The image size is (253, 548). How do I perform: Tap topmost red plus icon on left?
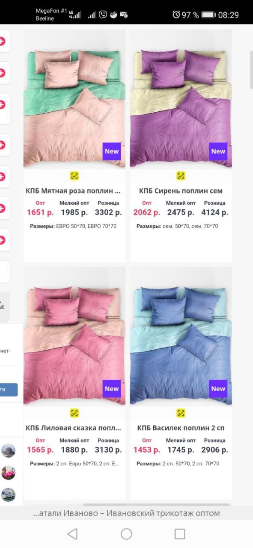[x=3, y=42]
